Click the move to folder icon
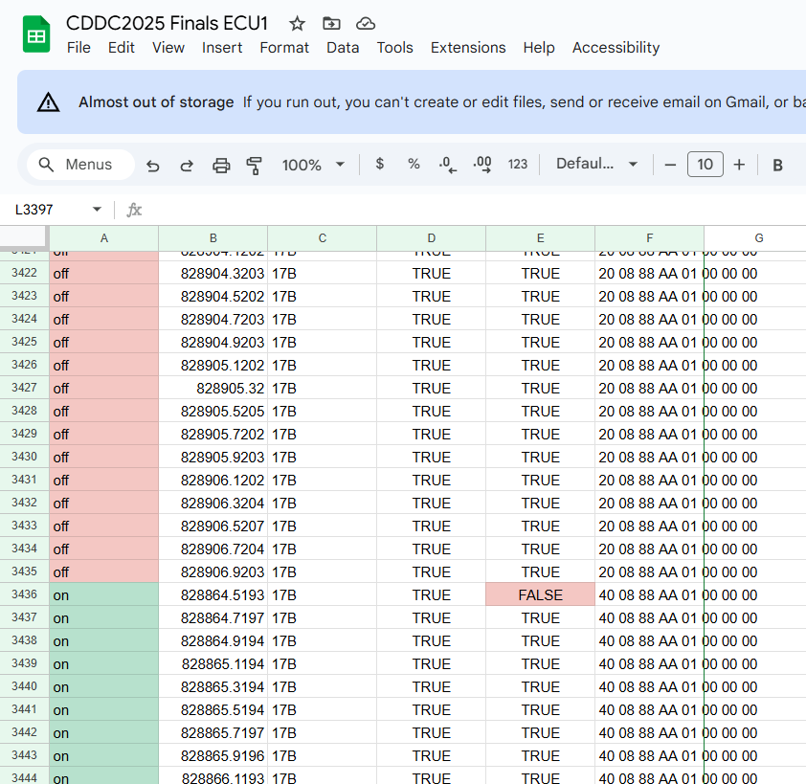Screen dimensions: 806x784 pos(331,24)
